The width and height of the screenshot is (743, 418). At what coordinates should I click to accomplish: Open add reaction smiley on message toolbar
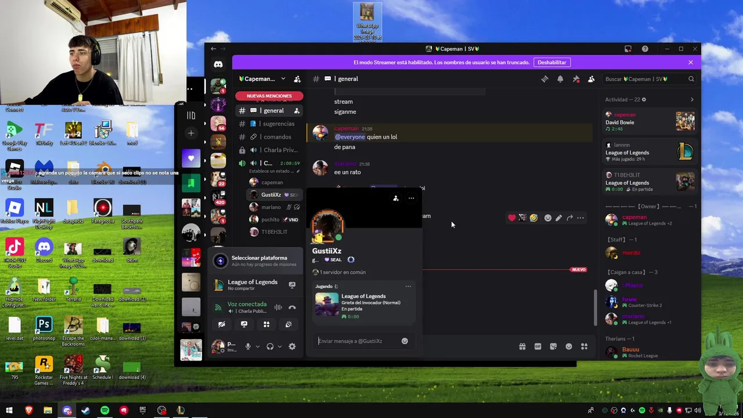pos(547,218)
